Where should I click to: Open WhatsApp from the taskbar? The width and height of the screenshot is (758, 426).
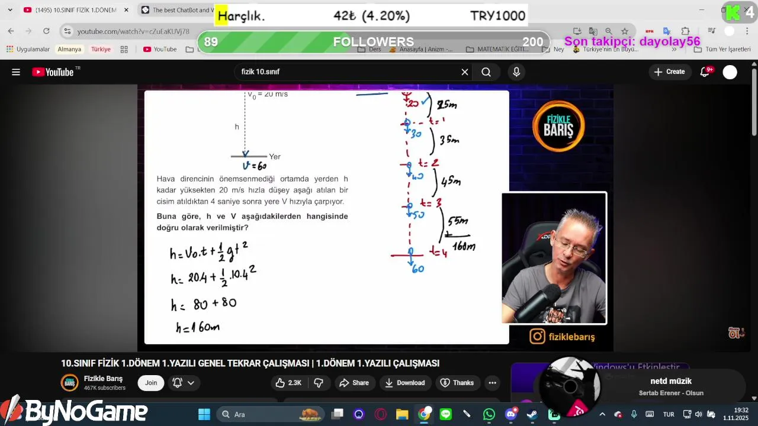pos(489,414)
